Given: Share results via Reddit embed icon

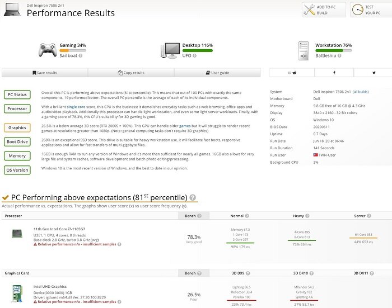Looking at the screenshot, I should point(292,73).
